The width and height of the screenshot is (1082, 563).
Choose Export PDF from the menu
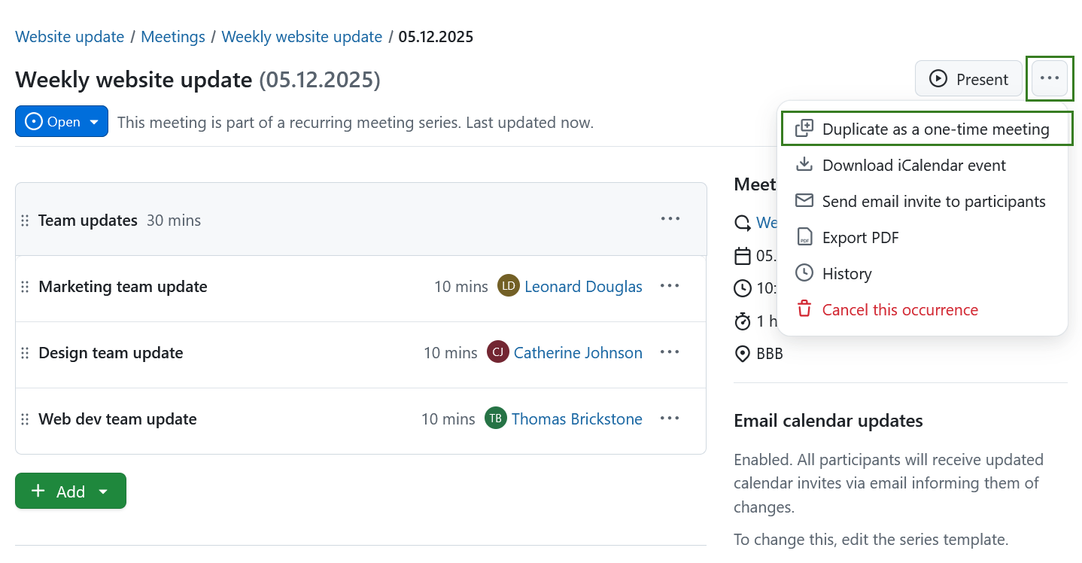click(x=860, y=237)
